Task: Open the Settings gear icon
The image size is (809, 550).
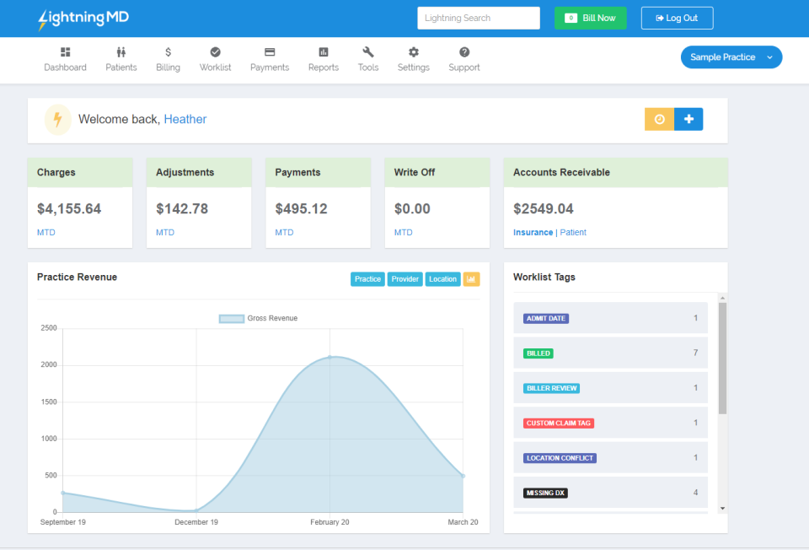Action: (413, 52)
